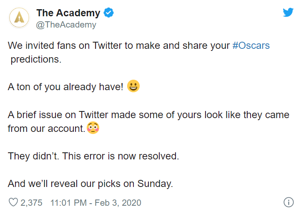Click 'And we'll reveal our picks on Sunday.'
The width and height of the screenshot is (301, 212).
pyautogui.click(x=90, y=184)
